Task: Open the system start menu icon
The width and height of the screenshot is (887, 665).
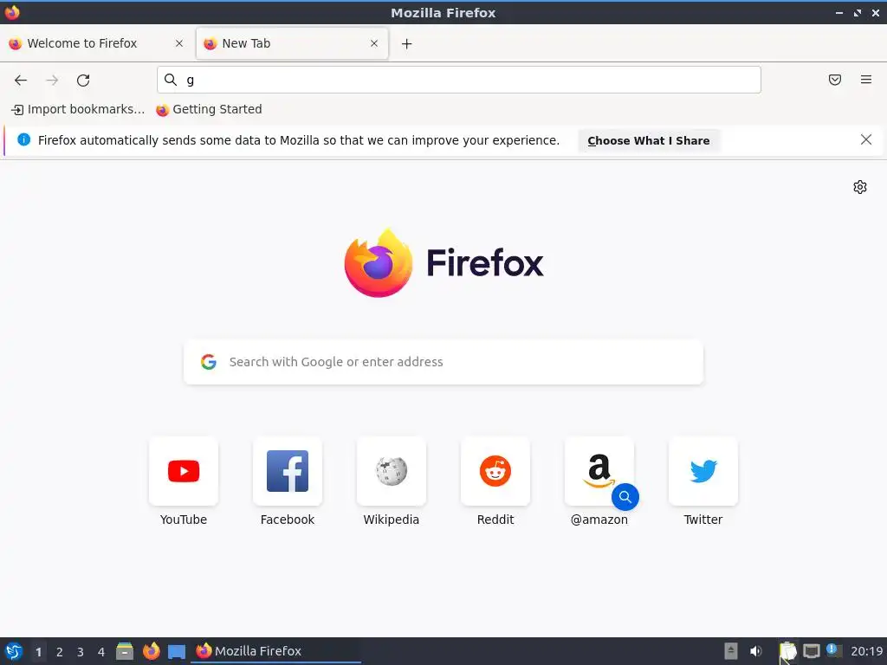Action: pyautogui.click(x=14, y=651)
